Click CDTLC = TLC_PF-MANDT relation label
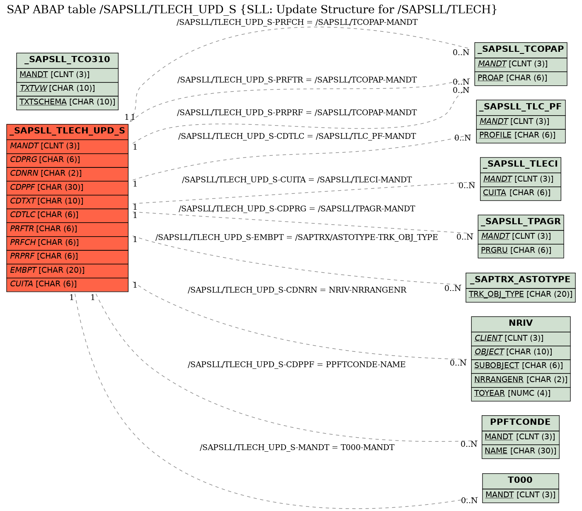Image resolution: width=582 pixels, height=511 pixels. [297, 136]
